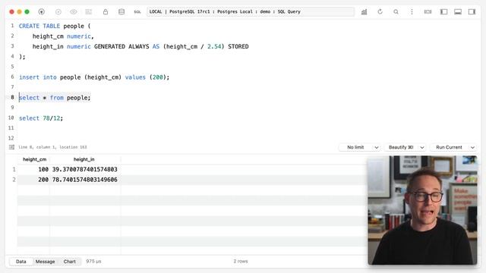The height and width of the screenshot is (273, 486).
Task: Click the connection info address bar
Action: 251,12
